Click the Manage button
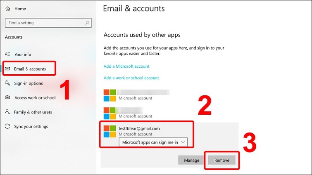The height and width of the screenshot is (175, 312). (191, 160)
